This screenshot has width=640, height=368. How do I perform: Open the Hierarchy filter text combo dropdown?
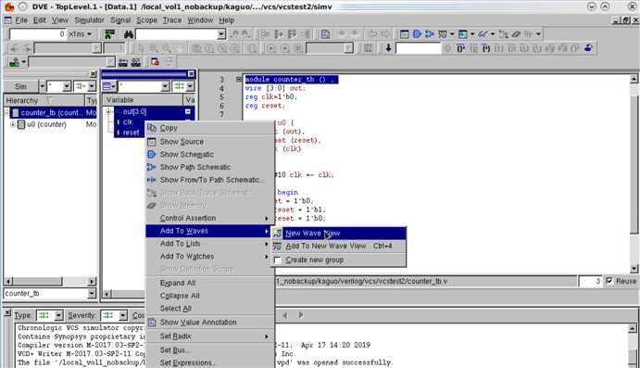point(67,86)
